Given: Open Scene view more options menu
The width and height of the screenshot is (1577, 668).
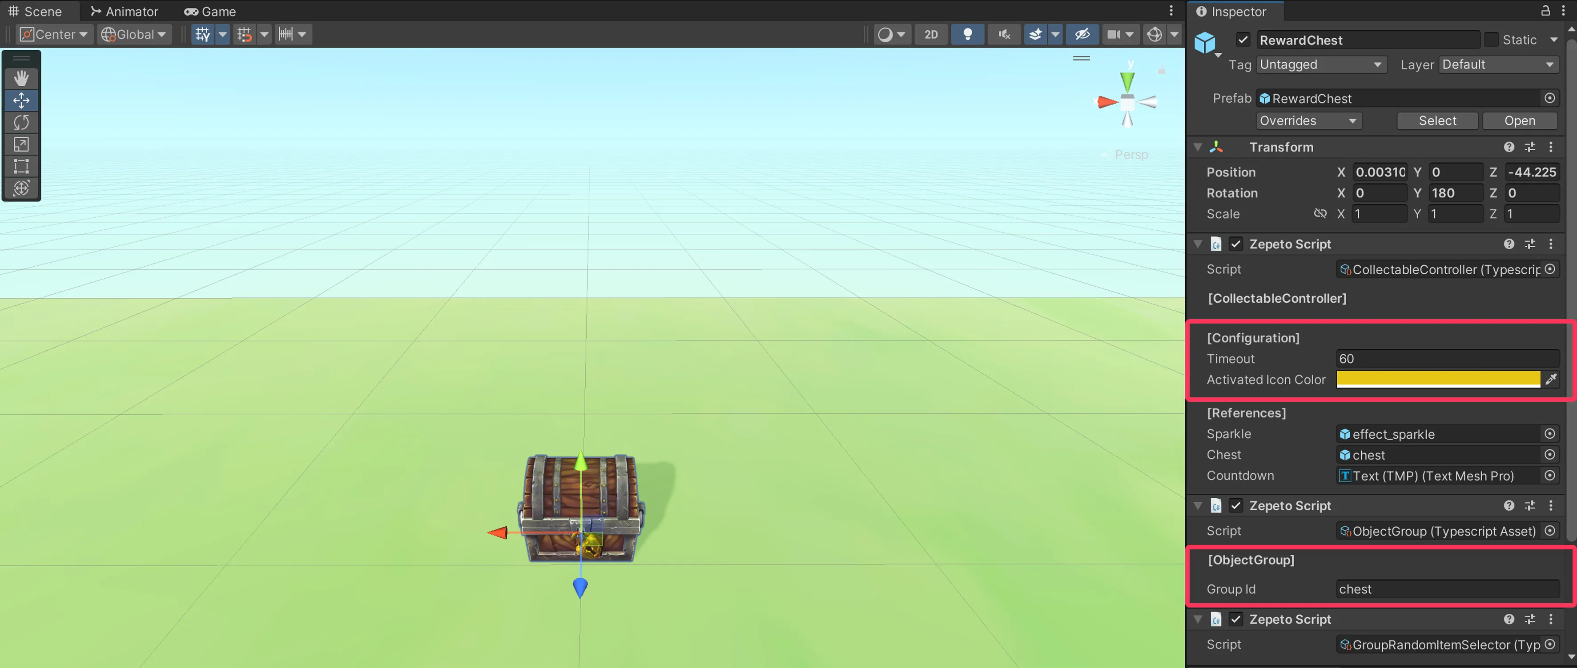Looking at the screenshot, I should tap(1171, 11).
